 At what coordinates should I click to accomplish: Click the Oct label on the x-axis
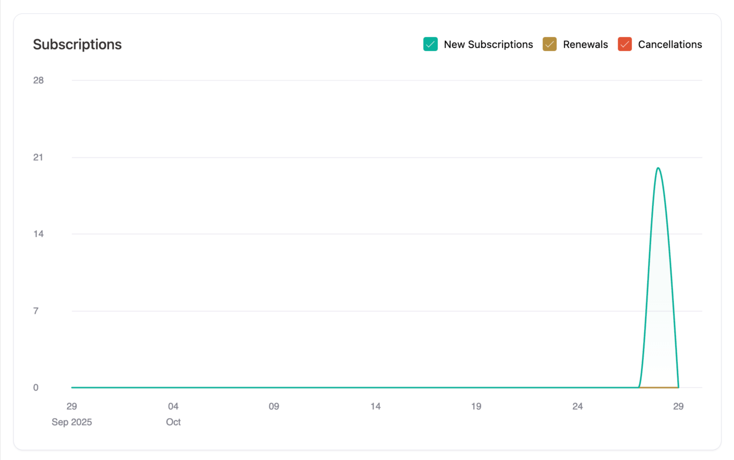click(x=173, y=422)
